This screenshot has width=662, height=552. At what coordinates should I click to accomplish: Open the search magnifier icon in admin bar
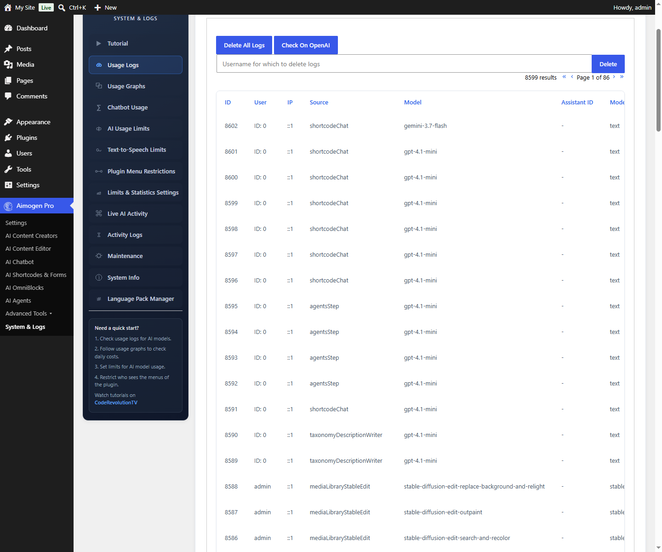[62, 7]
